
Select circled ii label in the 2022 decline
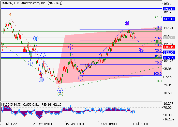pyautogui.click(x=36, y=38)
